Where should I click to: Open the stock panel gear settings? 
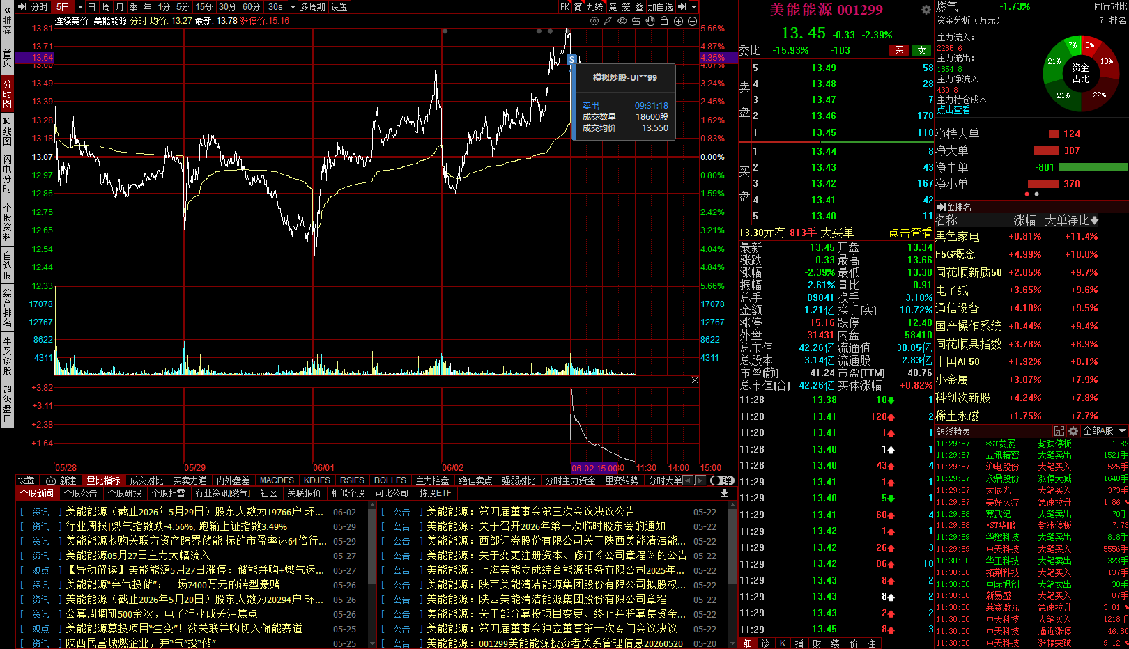point(926,10)
